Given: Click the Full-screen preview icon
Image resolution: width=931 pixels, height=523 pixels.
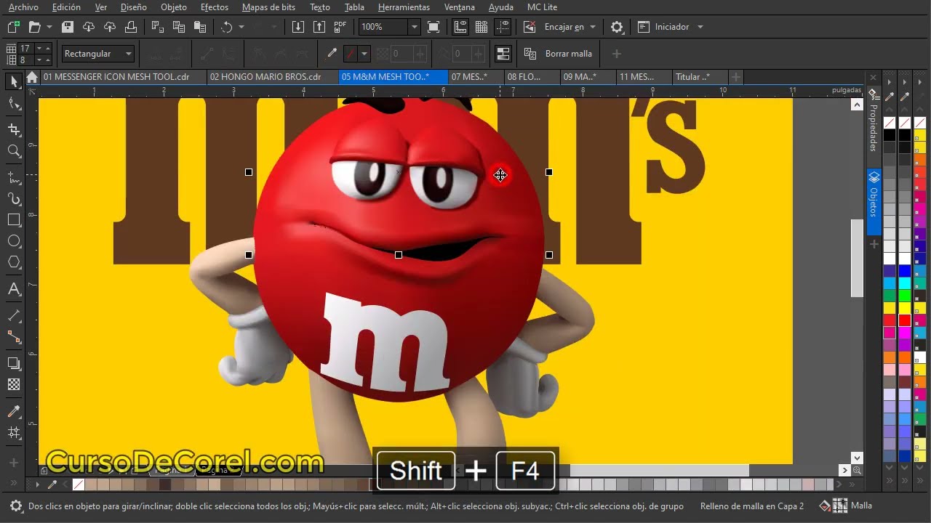Looking at the screenshot, I should (433, 27).
